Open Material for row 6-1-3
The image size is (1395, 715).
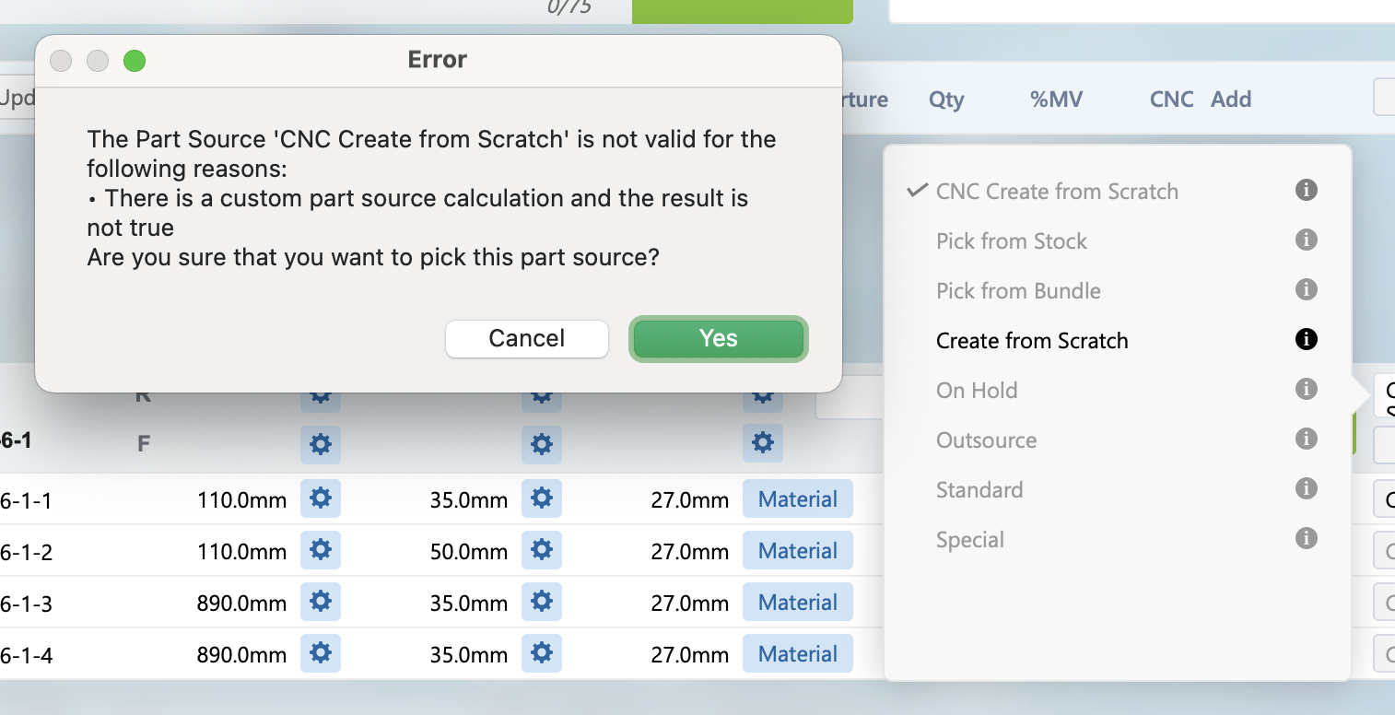pyautogui.click(x=797, y=603)
